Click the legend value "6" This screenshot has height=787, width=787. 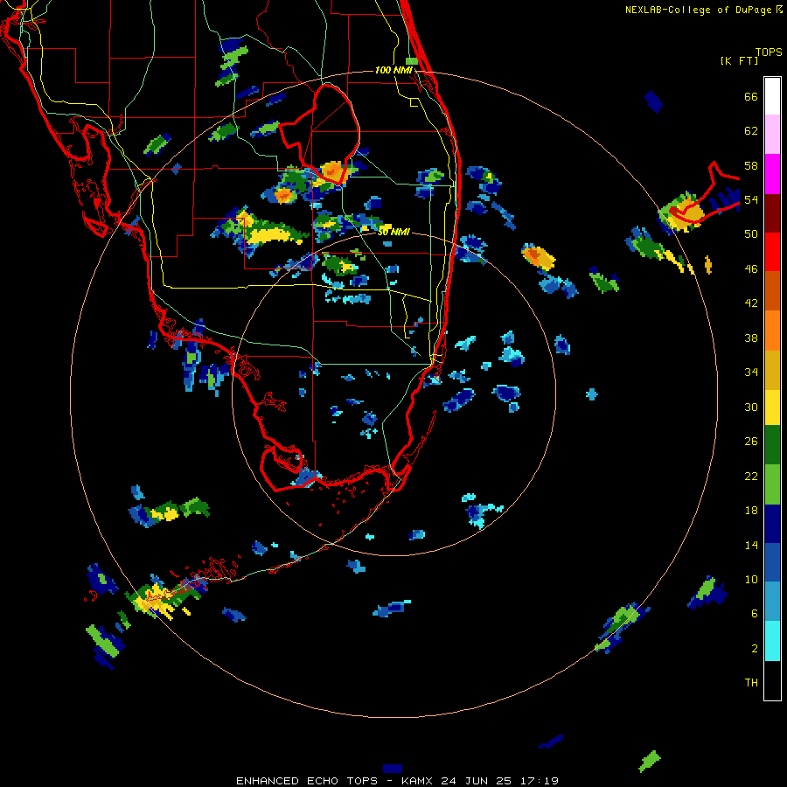(755, 614)
